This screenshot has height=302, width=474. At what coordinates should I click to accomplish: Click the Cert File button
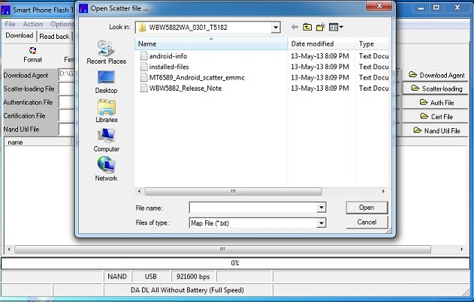point(436,116)
